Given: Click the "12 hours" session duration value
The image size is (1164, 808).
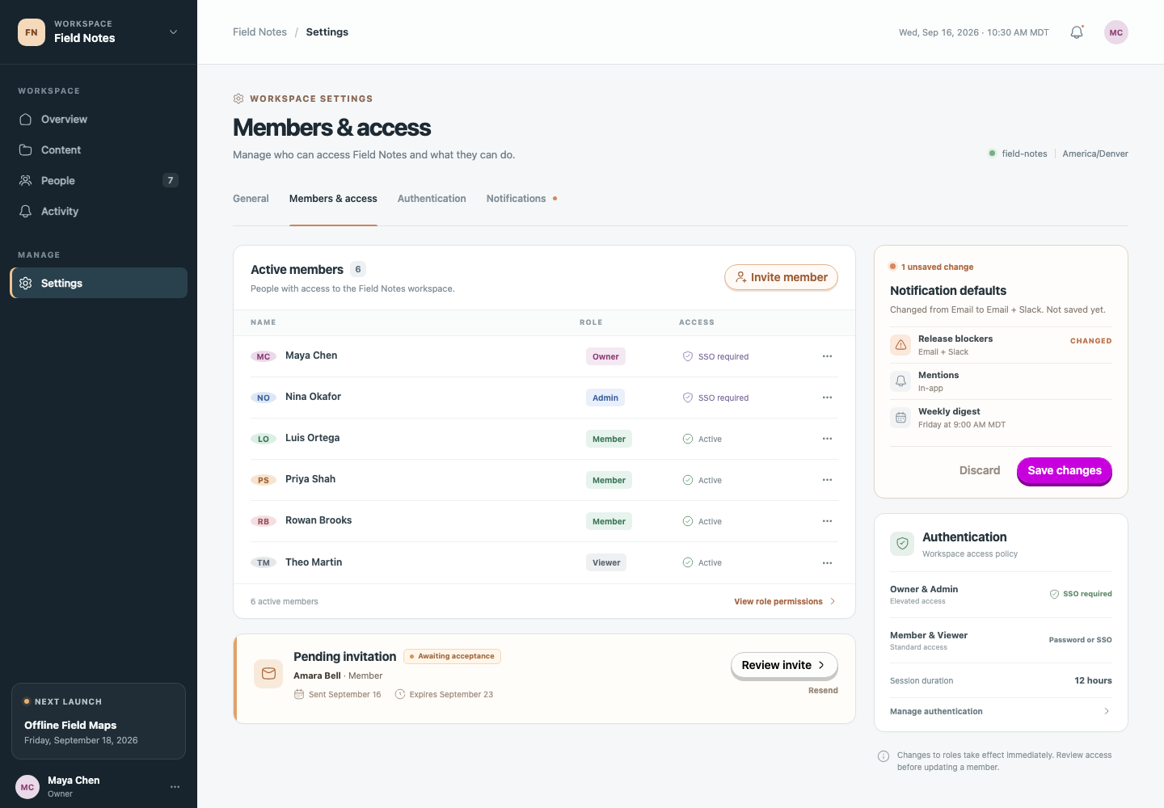Looking at the screenshot, I should (x=1093, y=680).
